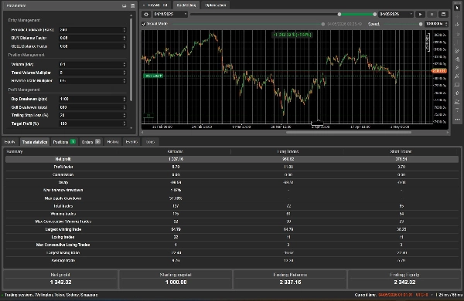The width and height of the screenshot is (464, 301).
Task: Open more drawing tools via three dots
Action: (458, 120)
